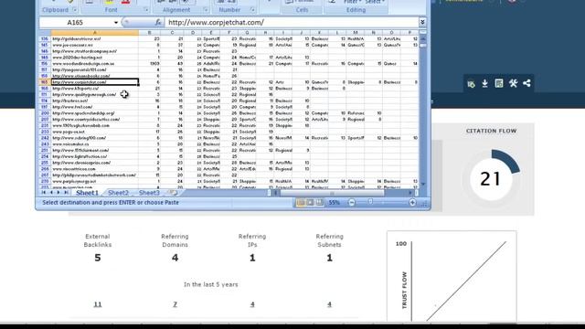This screenshot has width=585, height=329.
Task: Click the Insert Function fx icon
Action: [158, 22]
